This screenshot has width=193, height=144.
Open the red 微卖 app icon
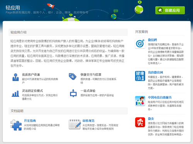coord(140,122)
